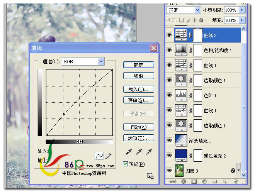Click layers panel scroll up arrow
Viewport: 255px width, 193px height.
click(x=243, y=29)
